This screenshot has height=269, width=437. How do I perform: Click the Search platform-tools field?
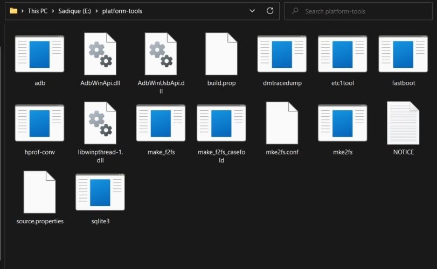point(358,11)
